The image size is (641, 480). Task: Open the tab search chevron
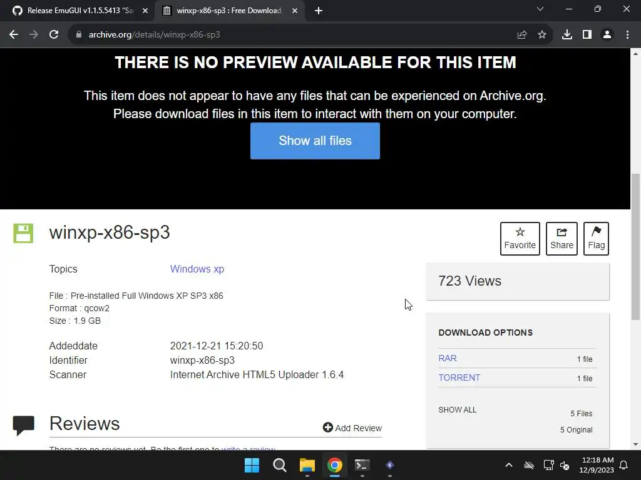pos(540,9)
